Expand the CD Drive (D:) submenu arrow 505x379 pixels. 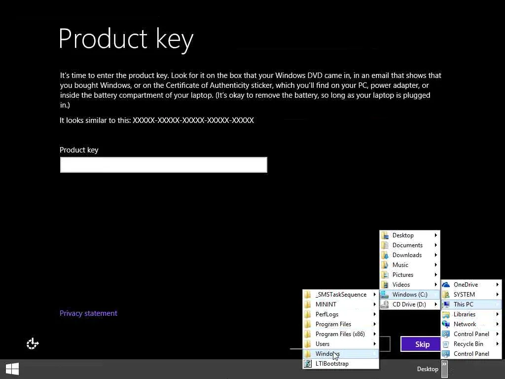click(x=436, y=304)
